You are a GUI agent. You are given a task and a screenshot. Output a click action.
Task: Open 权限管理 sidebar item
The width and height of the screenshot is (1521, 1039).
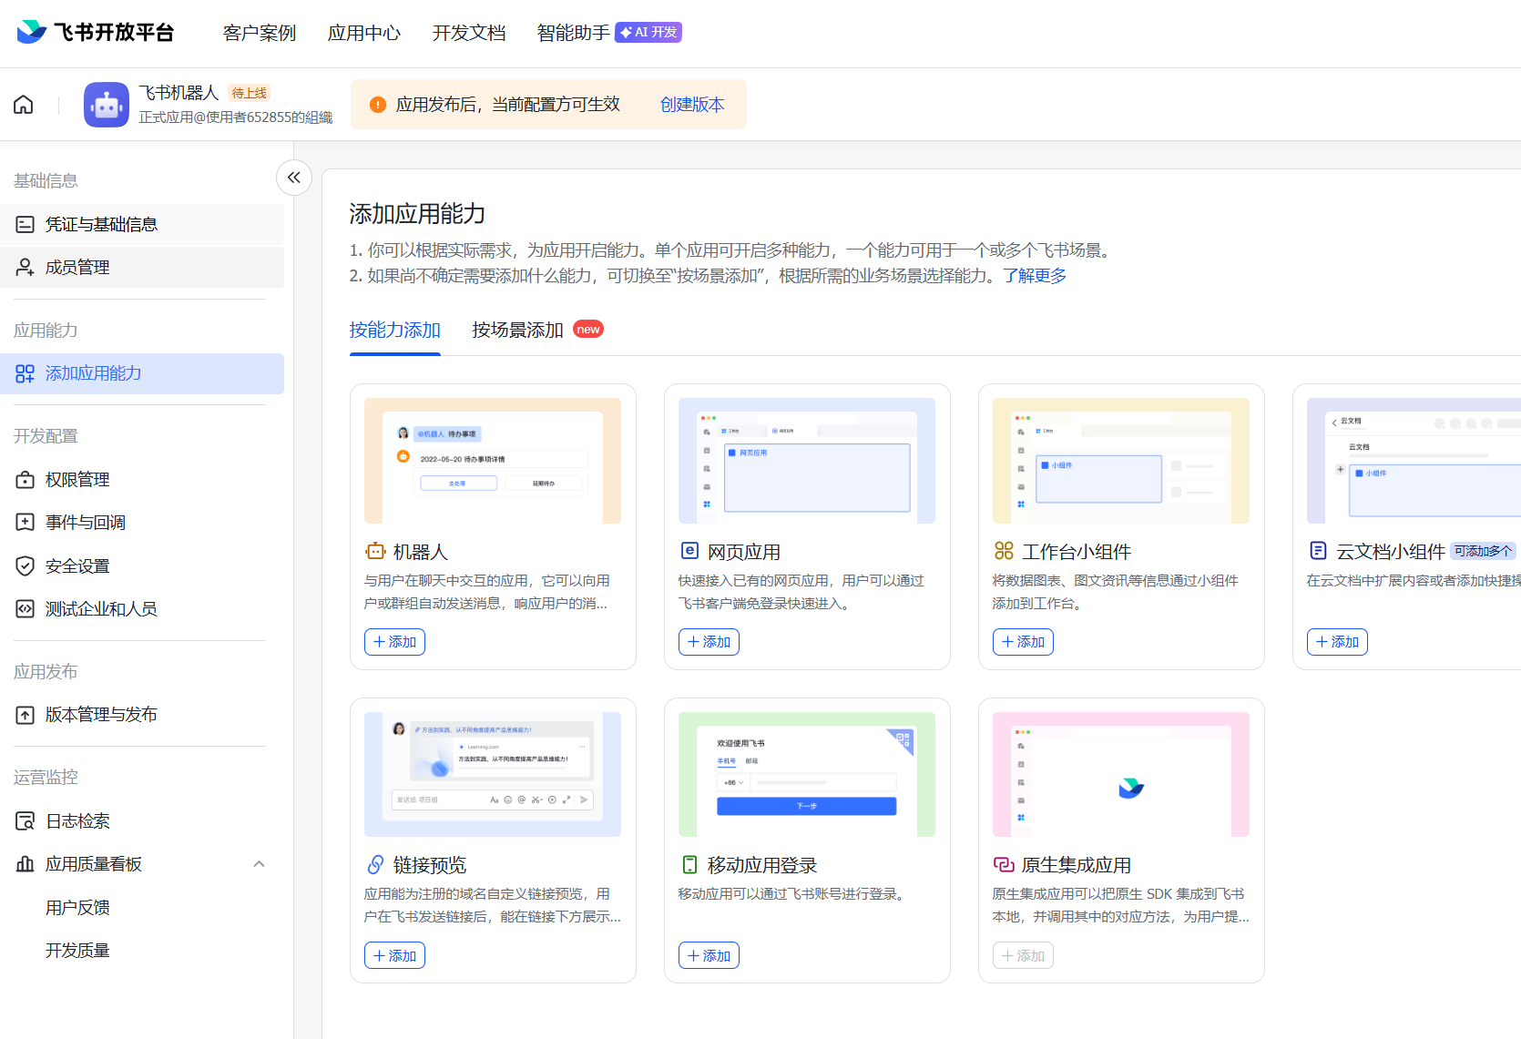pos(142,480)
